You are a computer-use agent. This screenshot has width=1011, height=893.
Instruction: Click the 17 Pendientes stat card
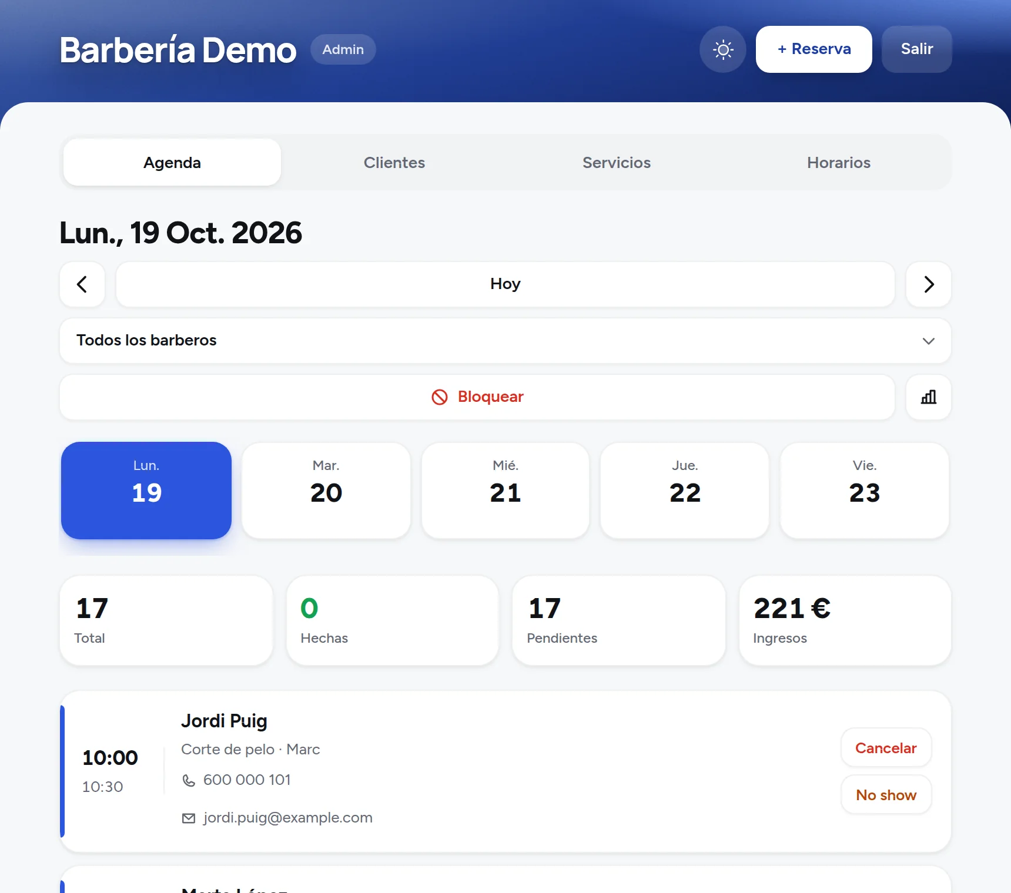619,620
